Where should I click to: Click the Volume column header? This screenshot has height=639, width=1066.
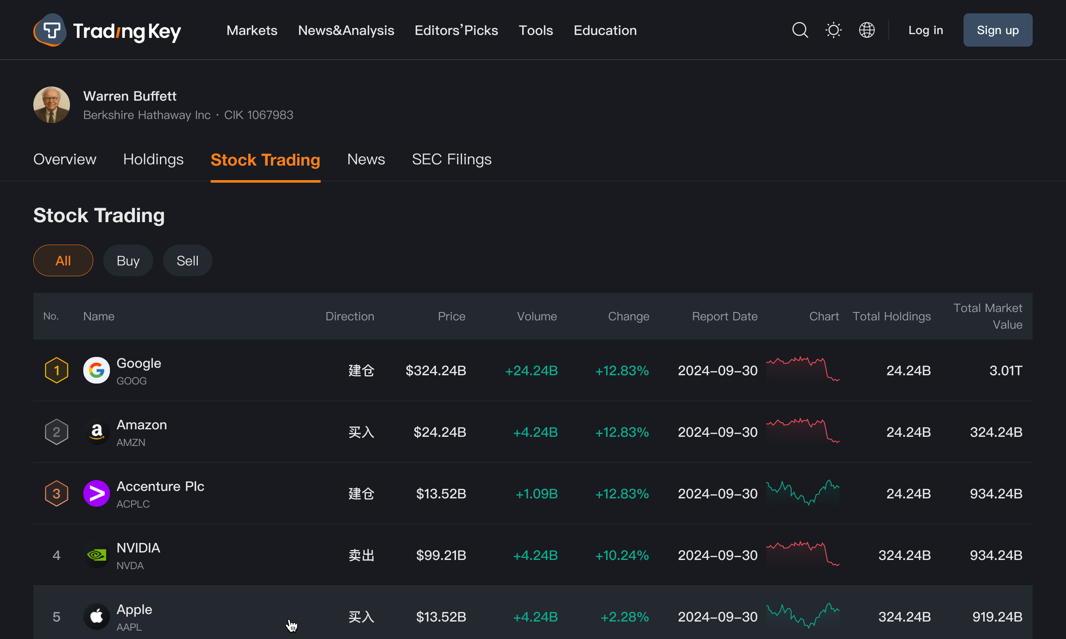(537, 317)
